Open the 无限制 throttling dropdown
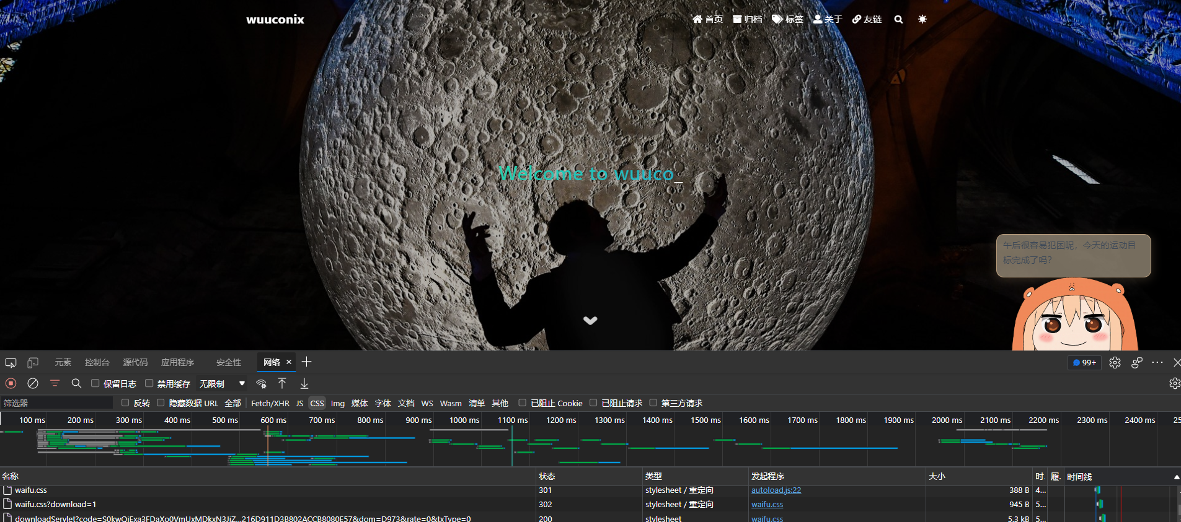This screenshot has width=1181, height=522. [x=222, y=384]
